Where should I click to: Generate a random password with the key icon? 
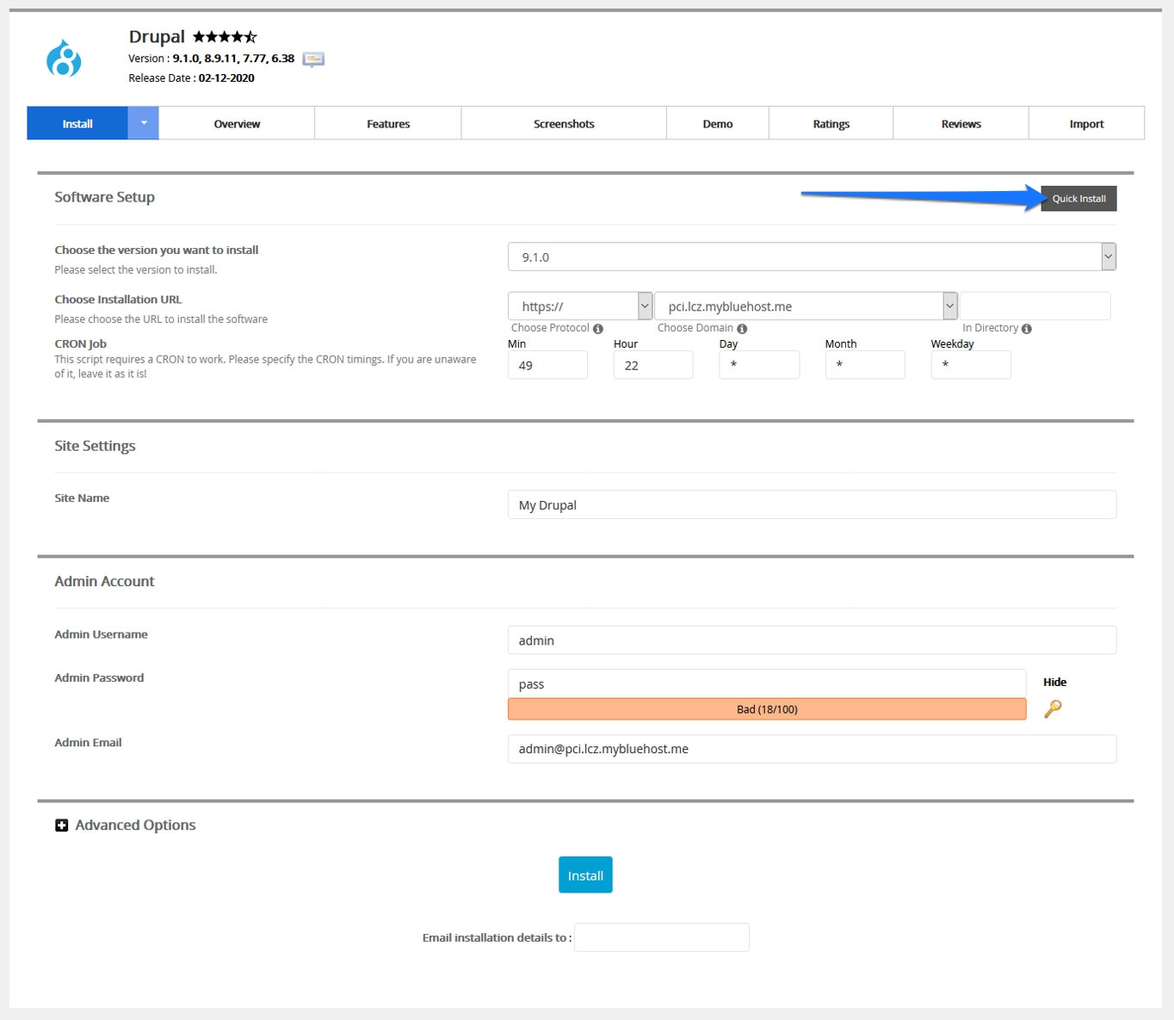click(1053, 708)
